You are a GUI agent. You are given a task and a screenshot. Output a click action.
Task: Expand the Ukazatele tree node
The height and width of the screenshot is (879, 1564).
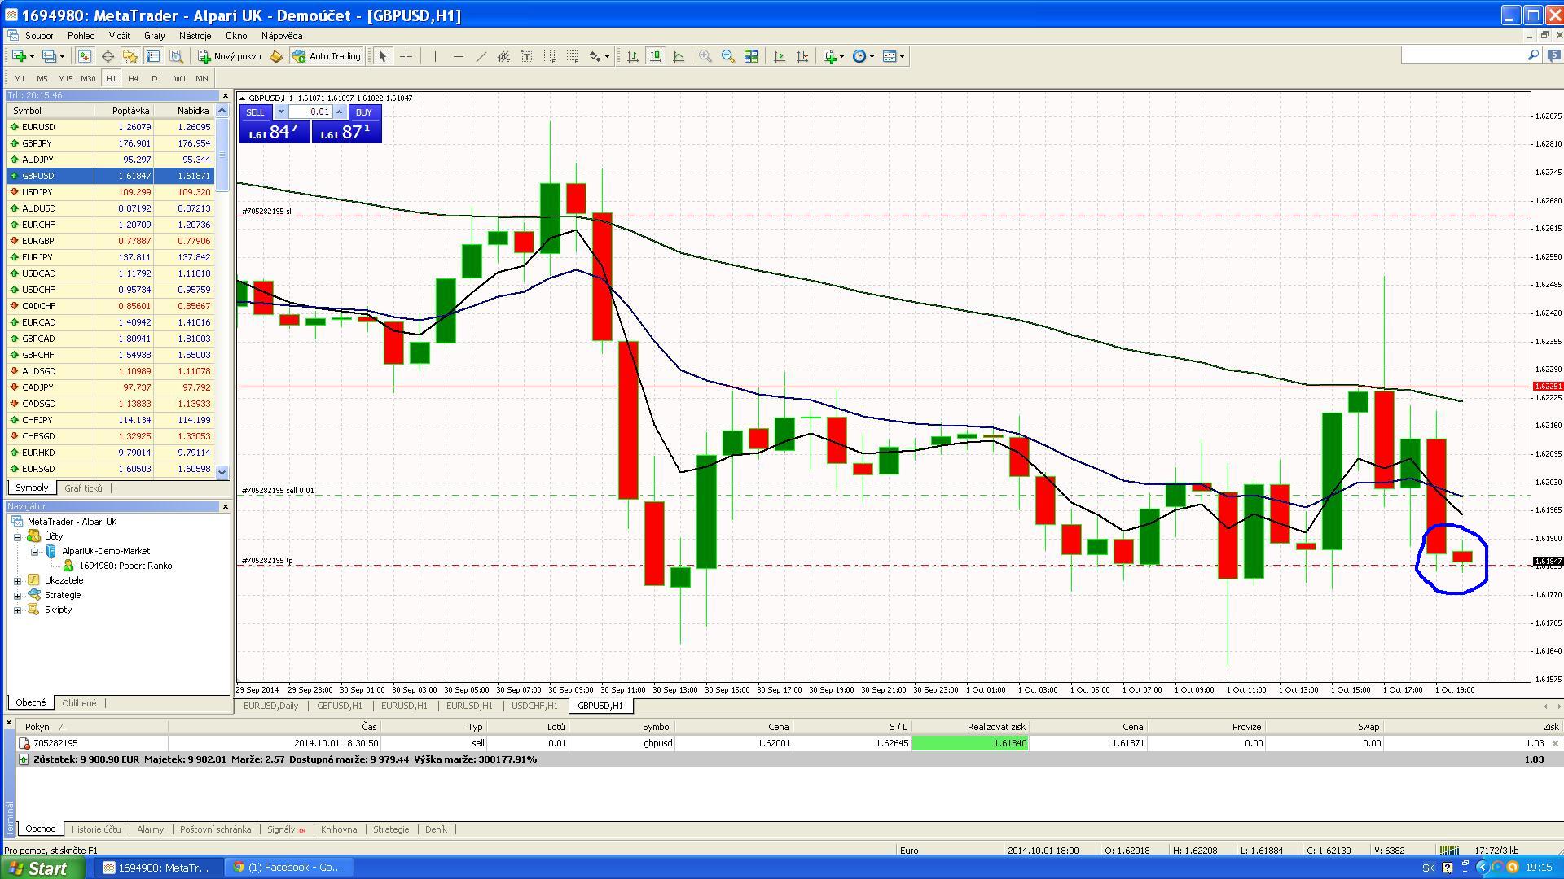(17, 581)
